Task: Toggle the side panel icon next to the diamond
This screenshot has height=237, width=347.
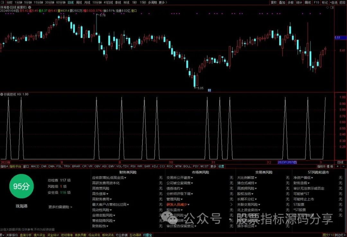Action: [x=332, y=7]
